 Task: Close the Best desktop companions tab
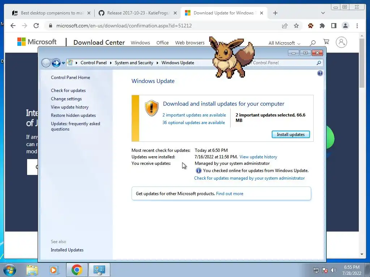click(x=89, y=13)
